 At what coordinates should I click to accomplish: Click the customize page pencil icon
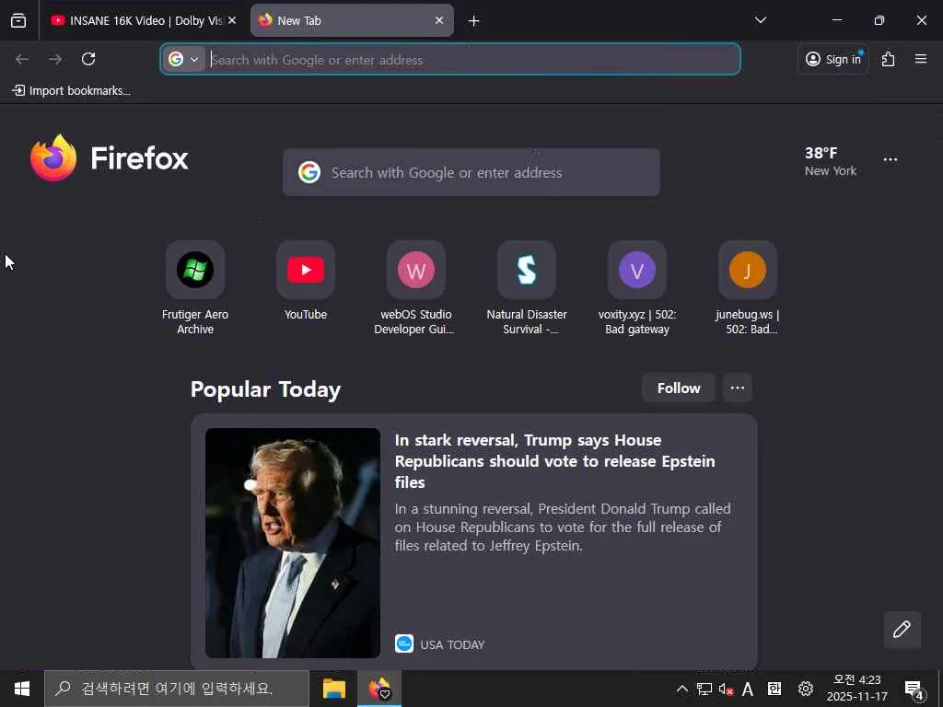click(x=902, y=630)
